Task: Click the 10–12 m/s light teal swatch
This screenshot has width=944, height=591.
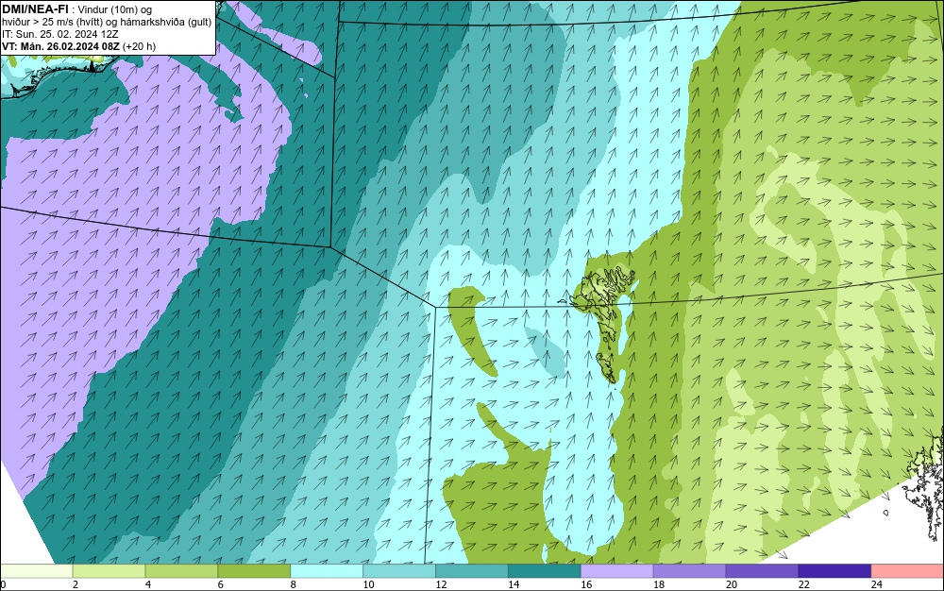Action: pyautogui.click(x=399, y=571)
